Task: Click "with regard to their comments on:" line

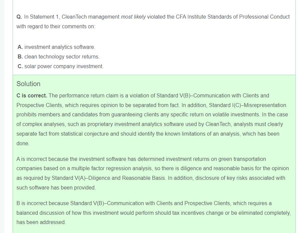Action: [x=56, y=27]
